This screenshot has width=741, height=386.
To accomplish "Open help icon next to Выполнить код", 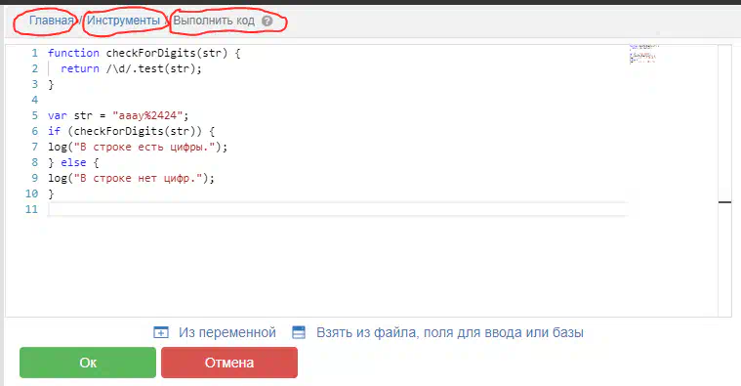I will [268, 21].
